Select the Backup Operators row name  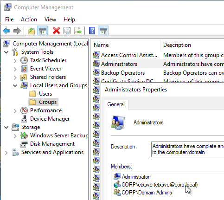123,73
